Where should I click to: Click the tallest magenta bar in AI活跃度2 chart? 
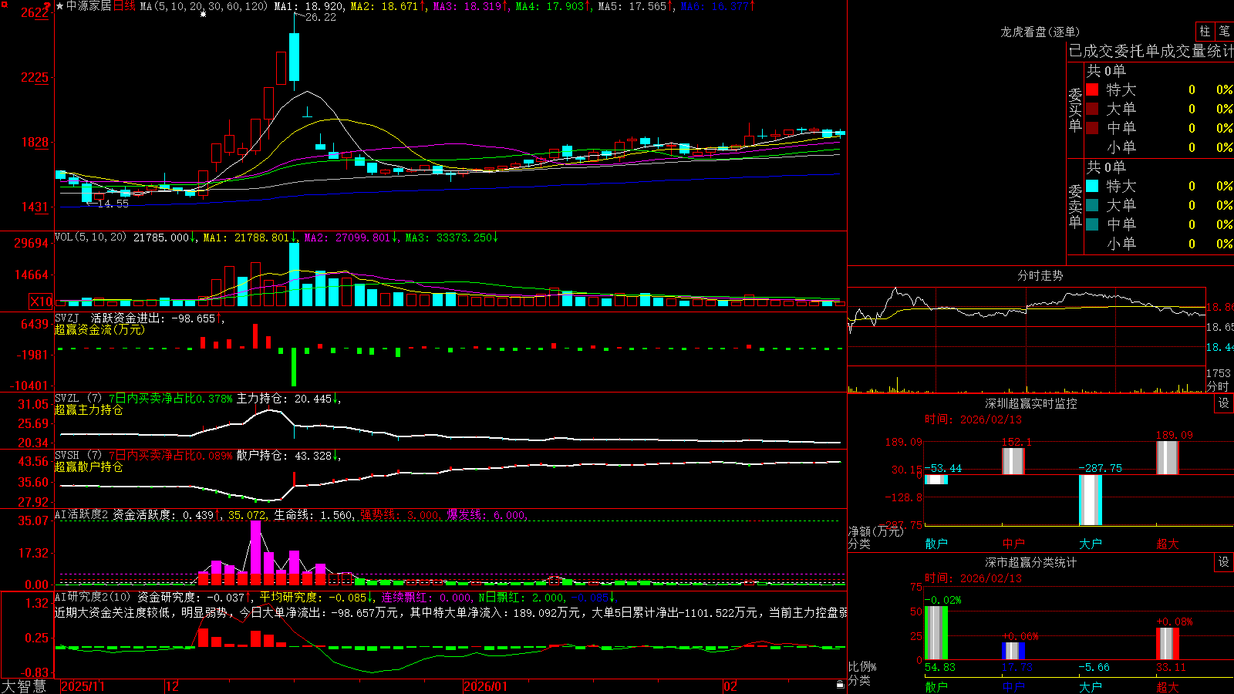(255, 553)
